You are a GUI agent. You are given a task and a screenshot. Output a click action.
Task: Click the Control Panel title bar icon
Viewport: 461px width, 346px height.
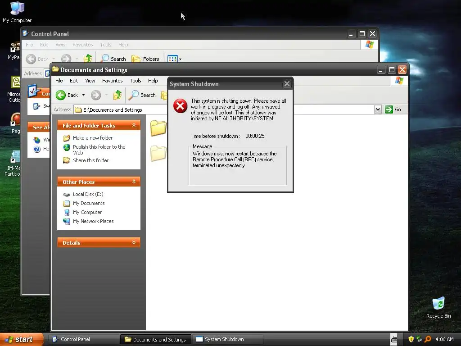[x=26, y=33]
